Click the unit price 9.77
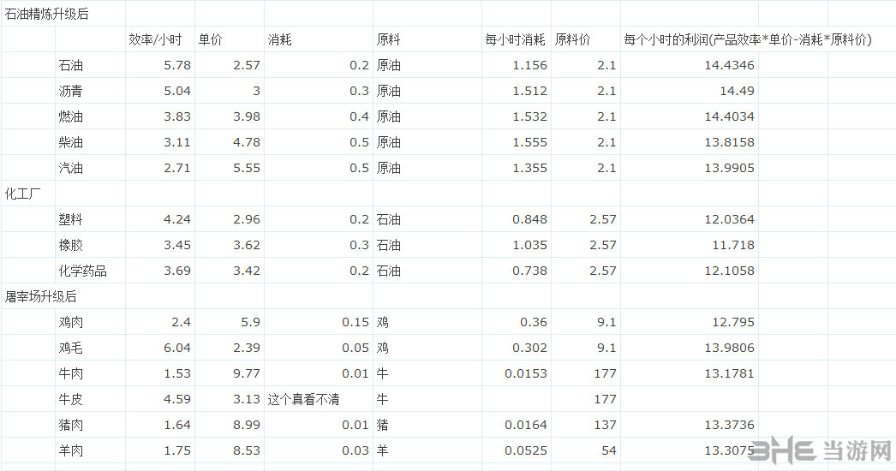Image resolution: width=896 pixels, height=471 pixels. [247, 374]
